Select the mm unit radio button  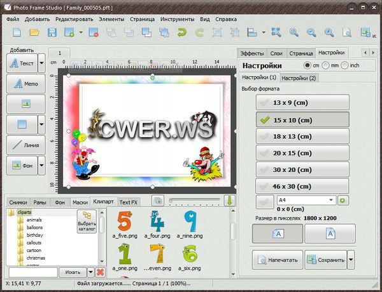coord(326,65)
